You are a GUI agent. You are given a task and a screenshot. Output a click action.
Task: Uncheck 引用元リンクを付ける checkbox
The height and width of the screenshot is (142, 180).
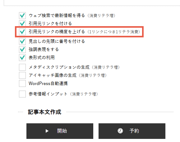(x=22, y=24)
